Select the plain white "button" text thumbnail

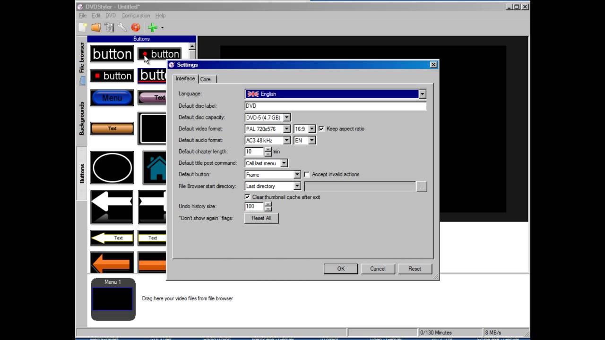click(112, 54)
